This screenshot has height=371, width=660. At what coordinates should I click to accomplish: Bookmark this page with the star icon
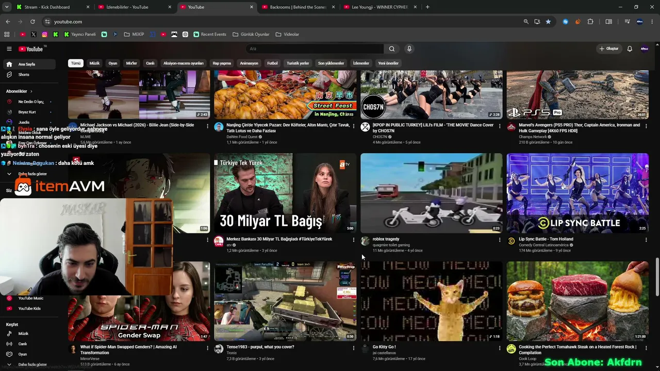(x=548, y=22)
